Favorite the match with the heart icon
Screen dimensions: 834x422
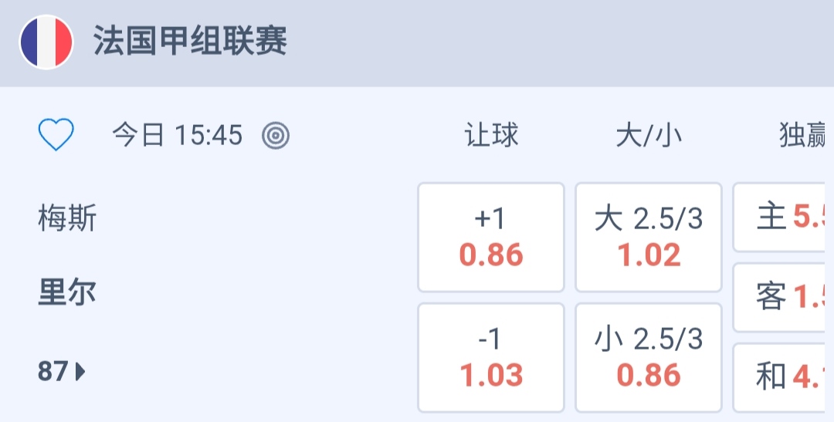click(56, 136)
